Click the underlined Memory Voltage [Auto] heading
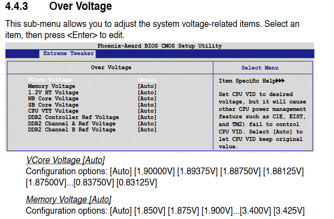 (69, 200)
